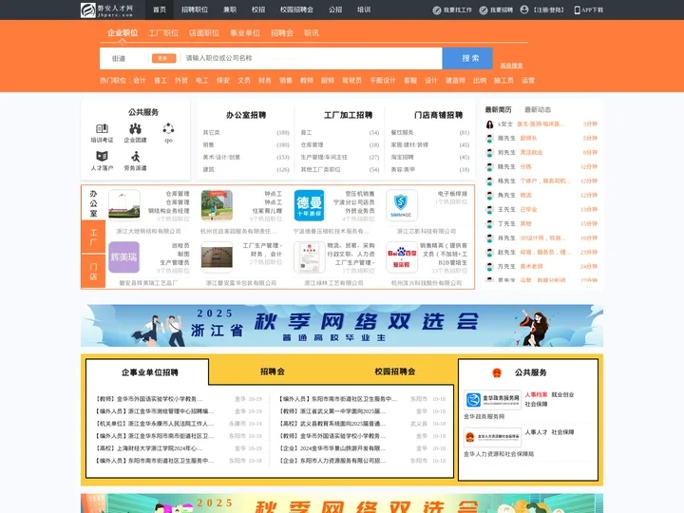Click the 2025 浙江省秋季网络双选会 banner

click(342, 326)
